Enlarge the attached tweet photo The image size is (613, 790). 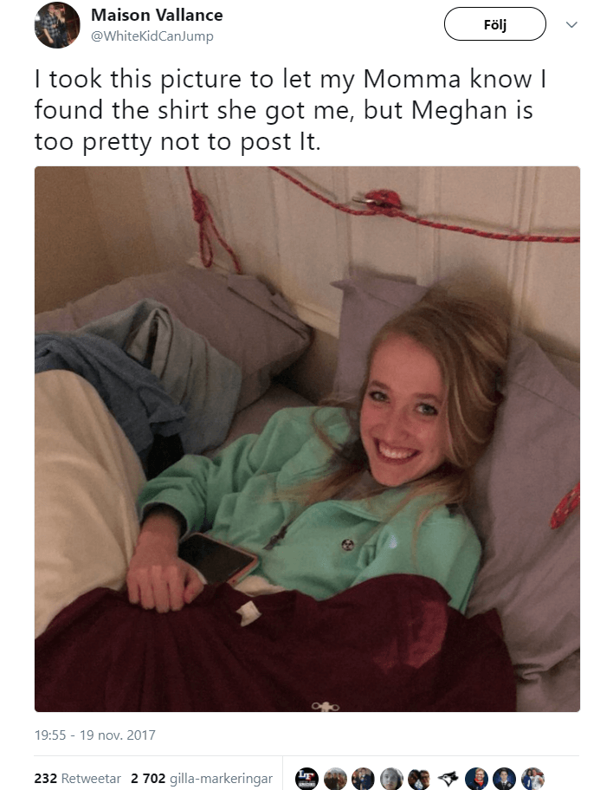pyautogui.click(x=307, y=439)
